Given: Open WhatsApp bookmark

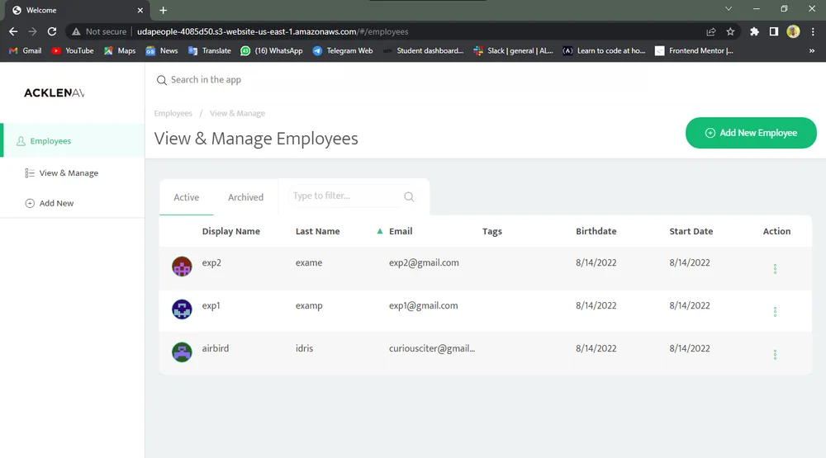Looking at the screenshot, I should point(272,50).
